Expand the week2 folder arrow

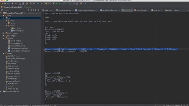pos(6,23)
